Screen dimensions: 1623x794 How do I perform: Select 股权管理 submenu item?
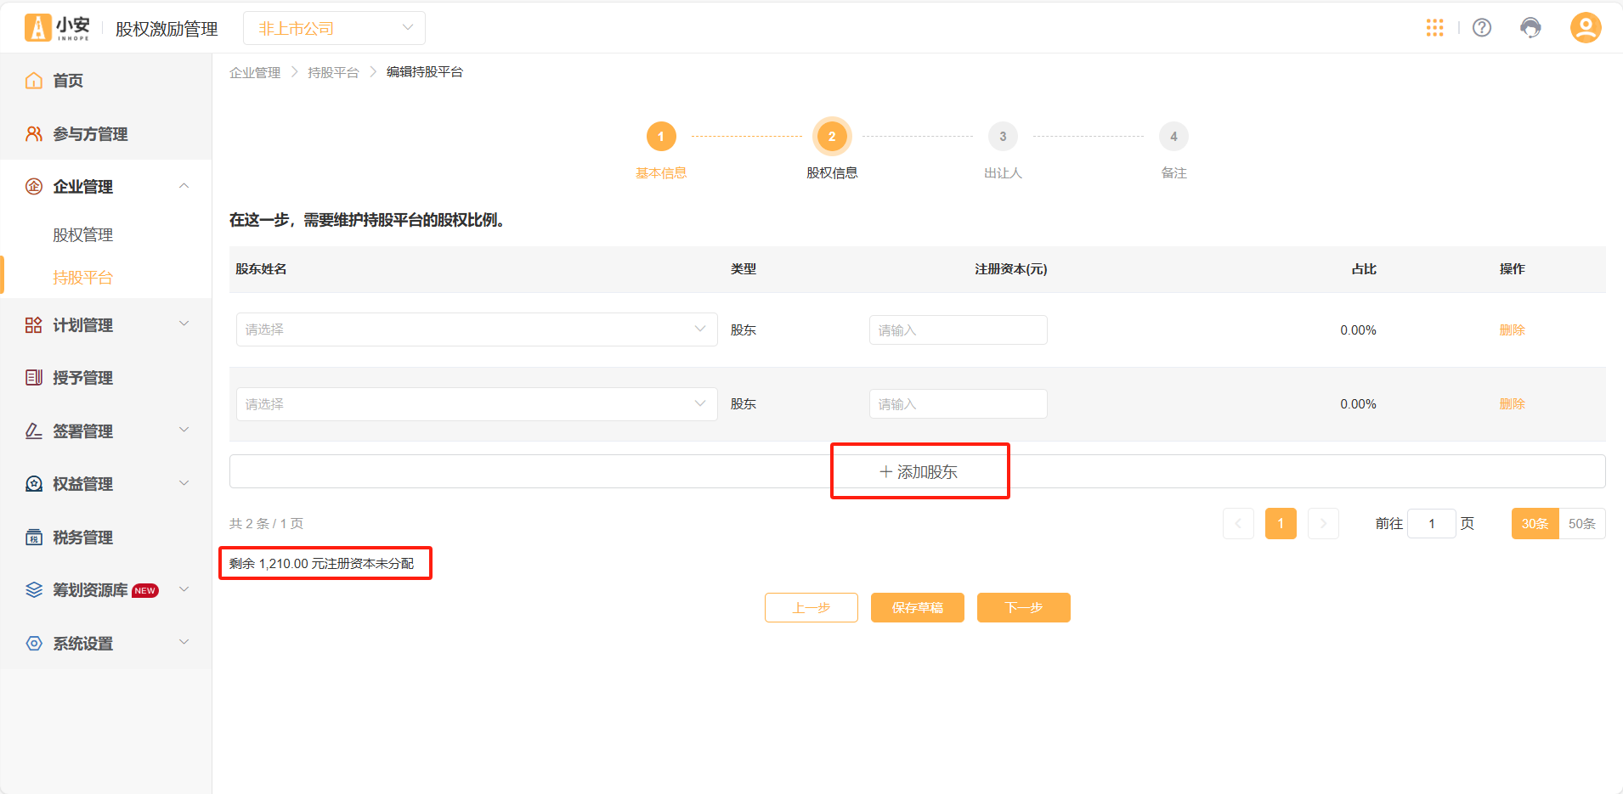pos(82,235)
